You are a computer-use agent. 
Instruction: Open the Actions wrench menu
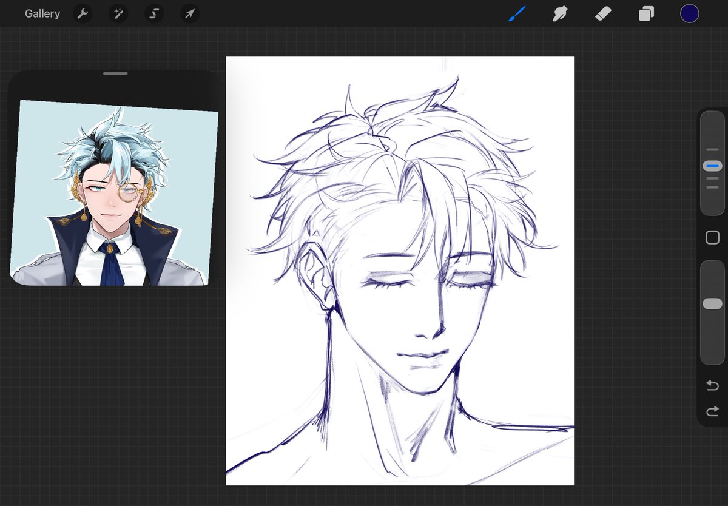(83, 13)
